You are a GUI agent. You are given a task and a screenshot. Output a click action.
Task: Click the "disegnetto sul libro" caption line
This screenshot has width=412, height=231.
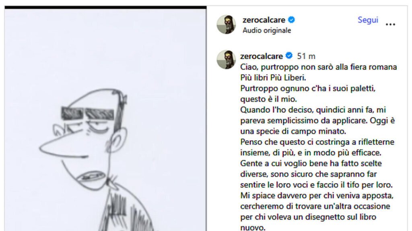(x=308, y=217)
